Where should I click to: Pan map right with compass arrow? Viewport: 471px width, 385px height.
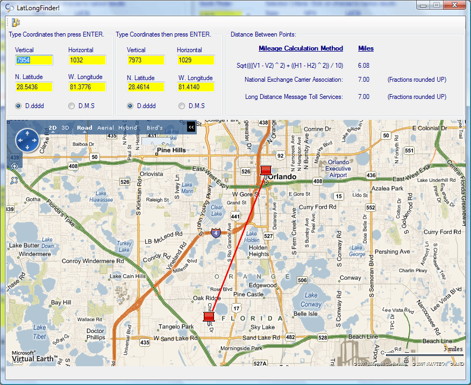click(34, 140)
